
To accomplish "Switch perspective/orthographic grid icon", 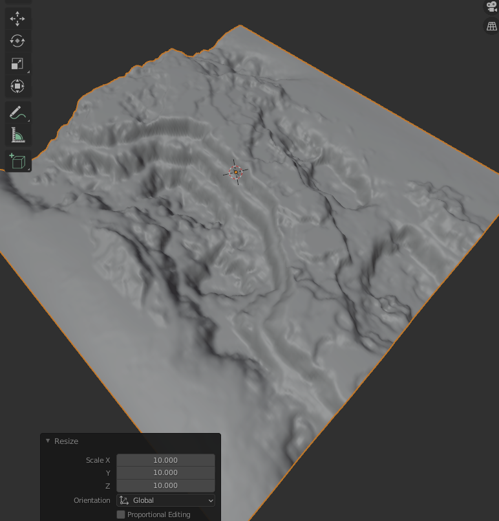I will pyautogui.click(x=491, y=26).
